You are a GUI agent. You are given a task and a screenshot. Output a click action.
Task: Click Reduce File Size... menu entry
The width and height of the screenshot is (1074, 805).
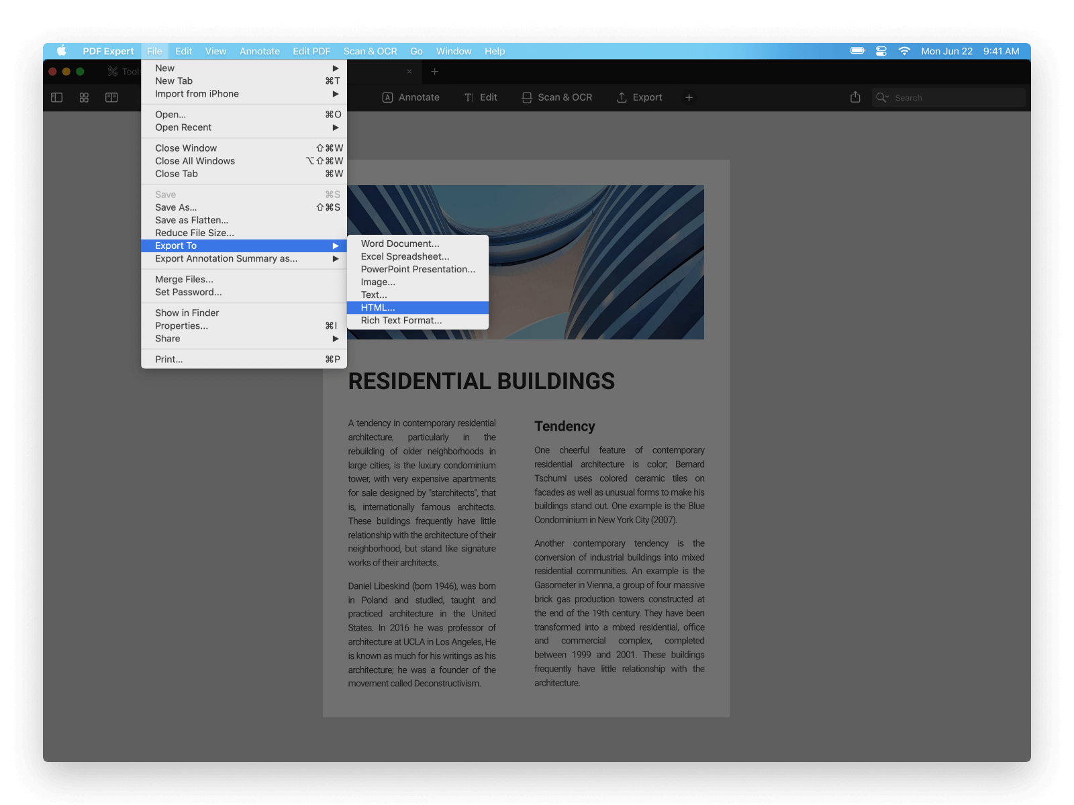(195, 233)
